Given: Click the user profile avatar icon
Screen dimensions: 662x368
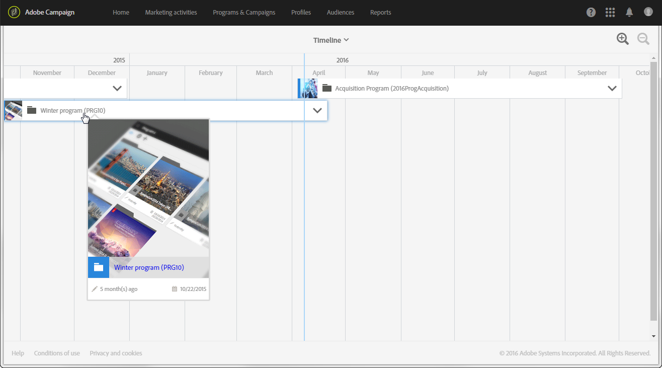Looking at the screenshot, I should pyautogui.click(x=648, y=12).
